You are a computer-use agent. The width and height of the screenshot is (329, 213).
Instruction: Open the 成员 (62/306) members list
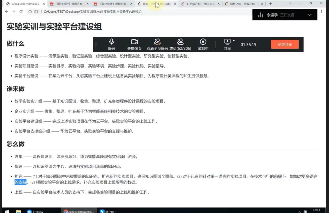[x=180, y=44]
